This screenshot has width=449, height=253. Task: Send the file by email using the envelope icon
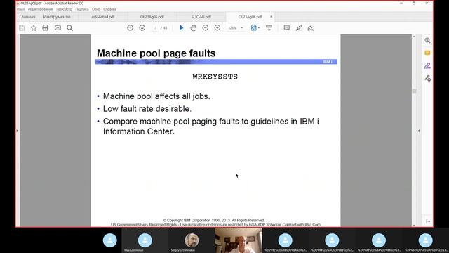[58, 28]
